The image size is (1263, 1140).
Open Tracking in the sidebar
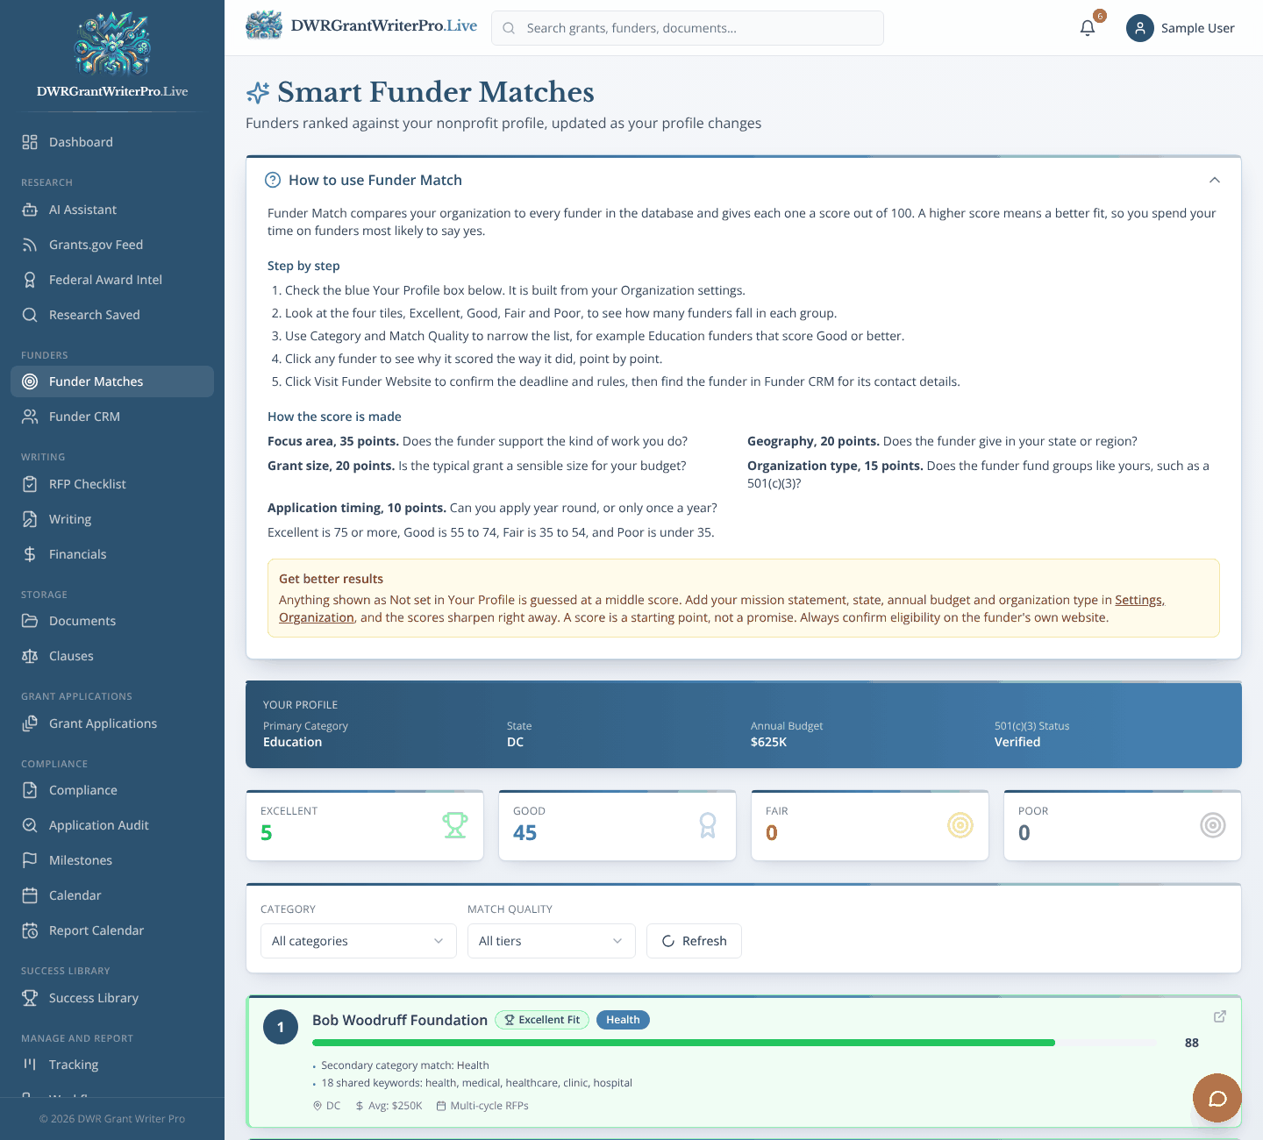tap(112, 1065)
